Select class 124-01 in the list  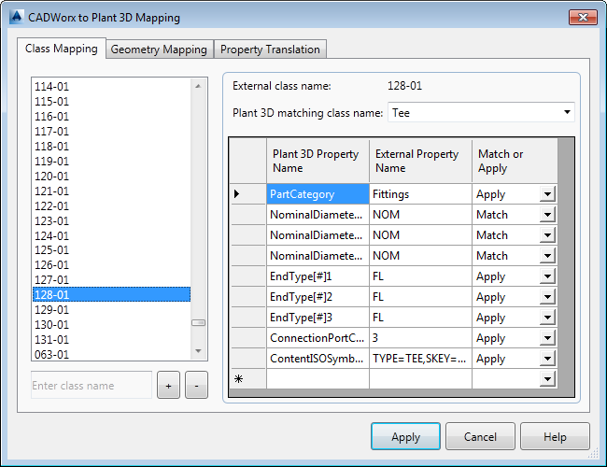111,235
